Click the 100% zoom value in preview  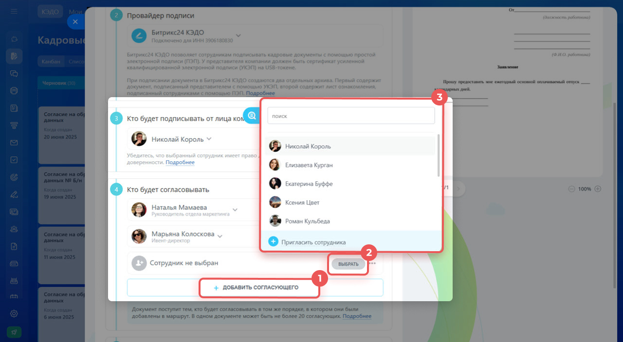pyautogui.click(x=585, y=189)
